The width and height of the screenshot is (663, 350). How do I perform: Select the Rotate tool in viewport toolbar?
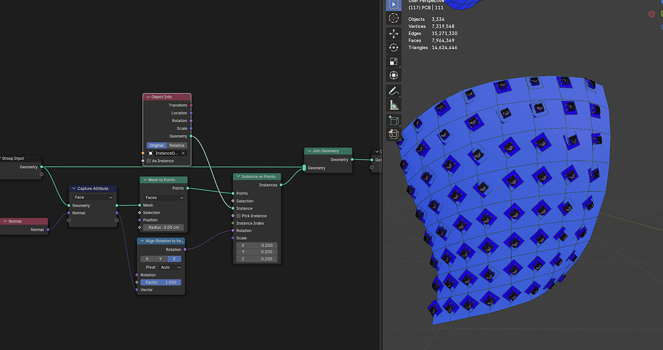pos(394,48)
